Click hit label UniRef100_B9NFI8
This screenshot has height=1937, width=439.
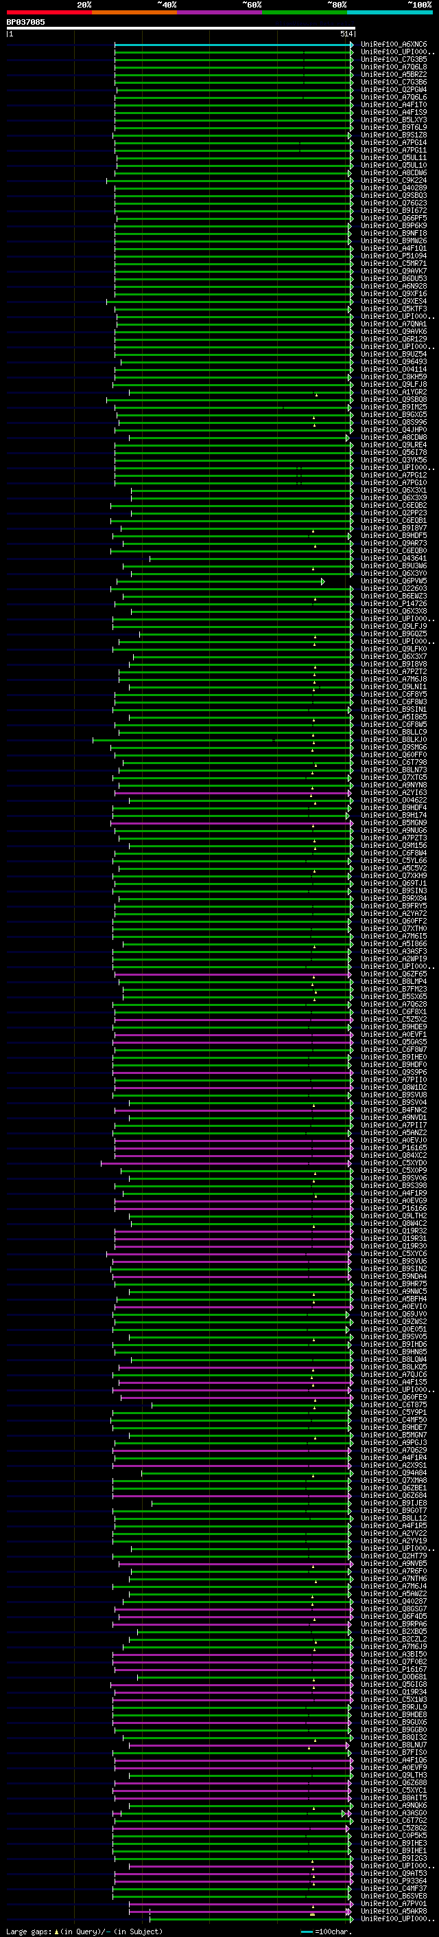tap(393, 233)
